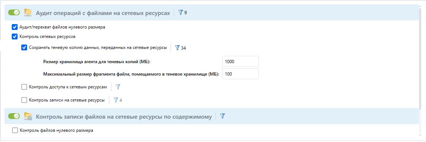Open filter with 4 rules for write control

pos(117,100)
